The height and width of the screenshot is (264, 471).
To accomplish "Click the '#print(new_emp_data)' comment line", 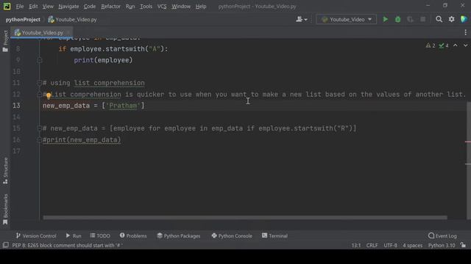I will click(x=82, y=140).
